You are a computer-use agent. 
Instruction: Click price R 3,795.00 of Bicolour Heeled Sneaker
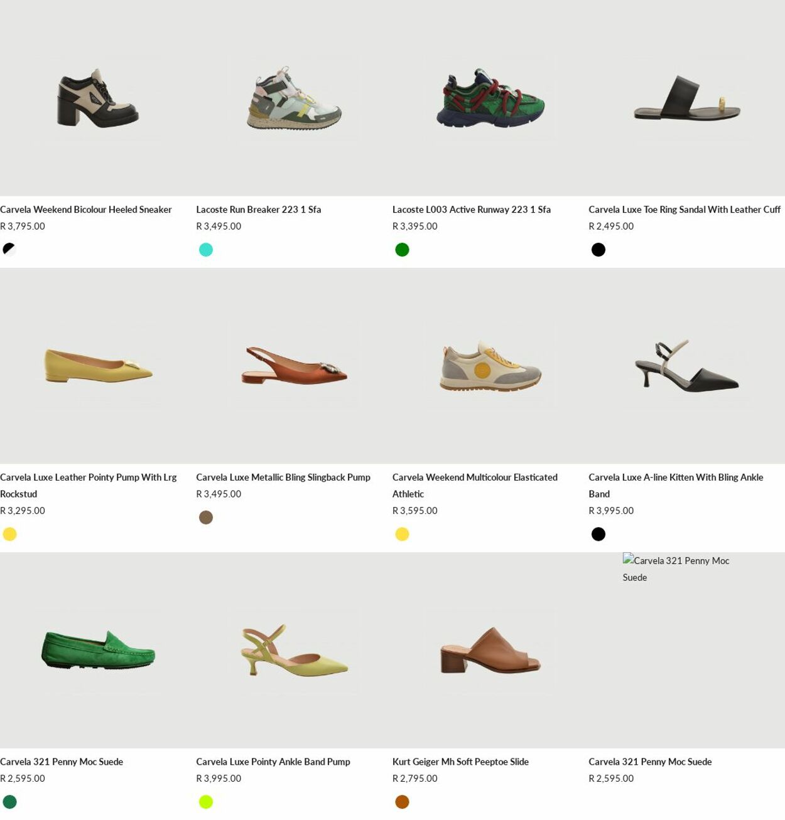[x=23, y=226]
